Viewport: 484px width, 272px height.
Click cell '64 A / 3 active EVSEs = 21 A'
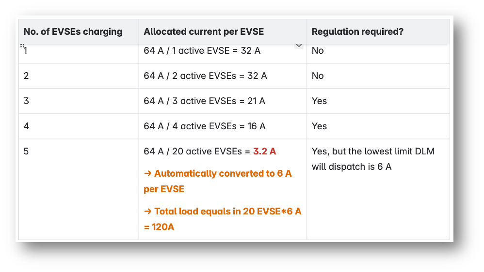click(x=223, y=101)
